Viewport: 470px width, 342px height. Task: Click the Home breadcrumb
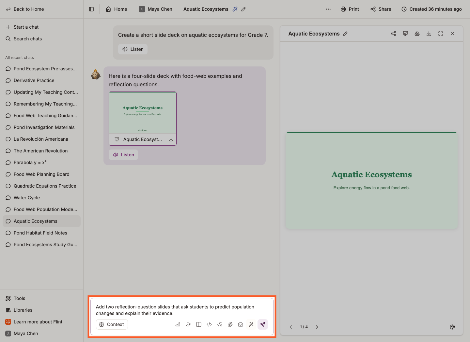pos(117,9)
